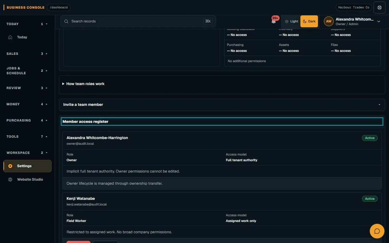Click the kenji.watanabe@audit.local email
389x243 pixels.
point(86,205)
